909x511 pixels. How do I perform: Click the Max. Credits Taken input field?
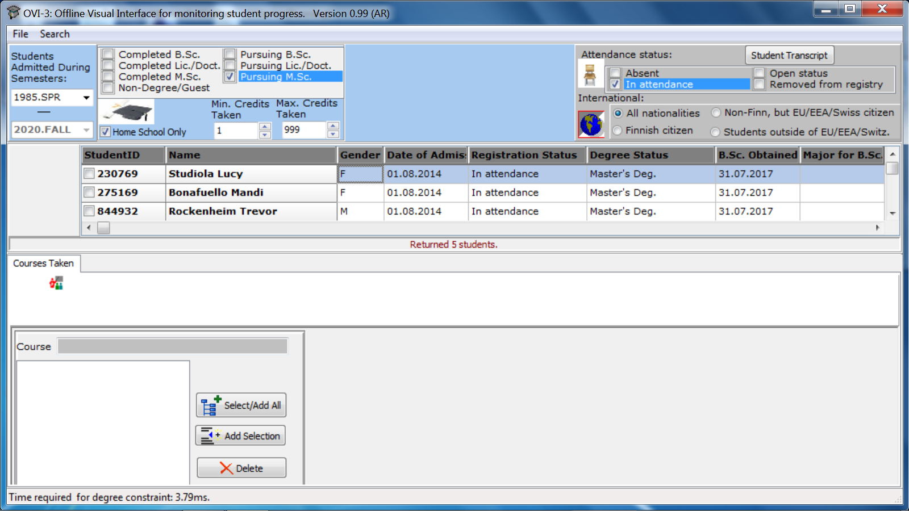pyautogui.click(x=304, y=130)
